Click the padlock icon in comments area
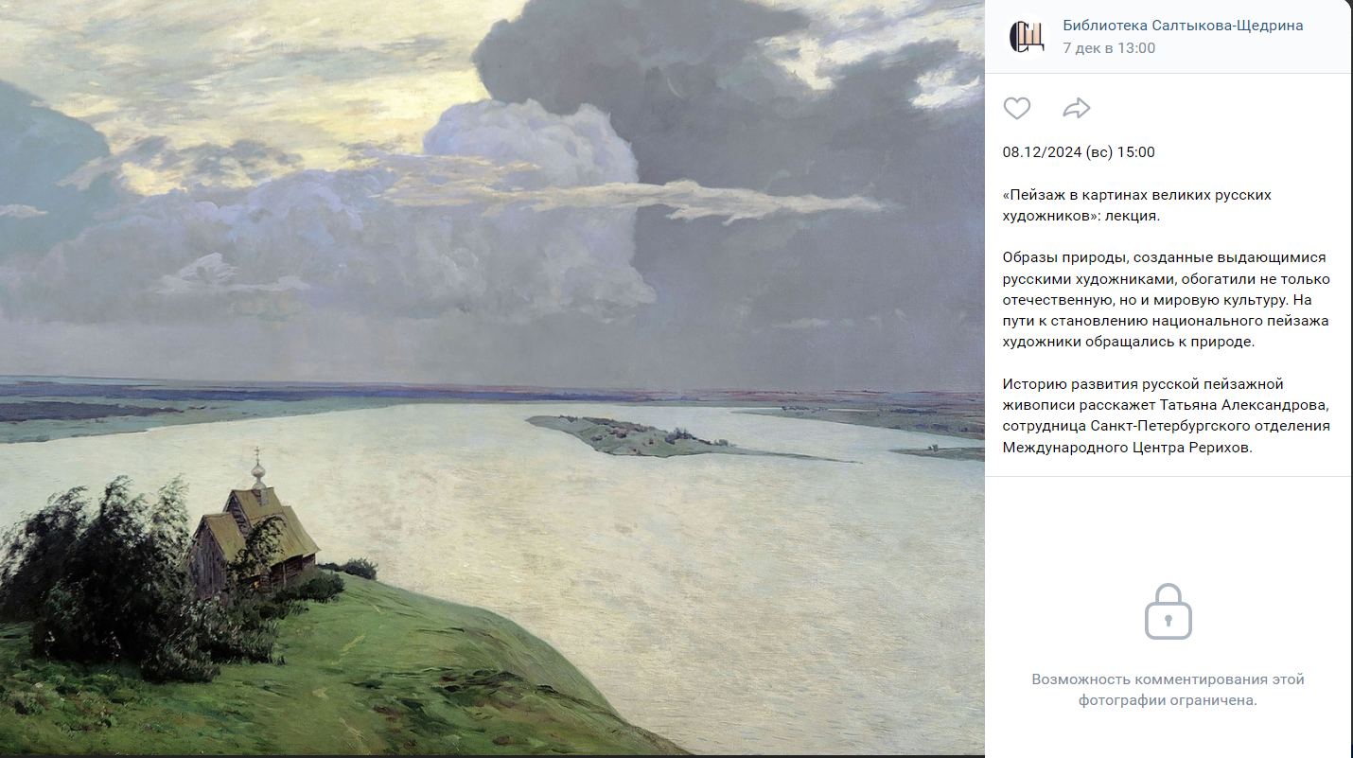Viewport: 1353px width, 758px height. point(1168,611)
